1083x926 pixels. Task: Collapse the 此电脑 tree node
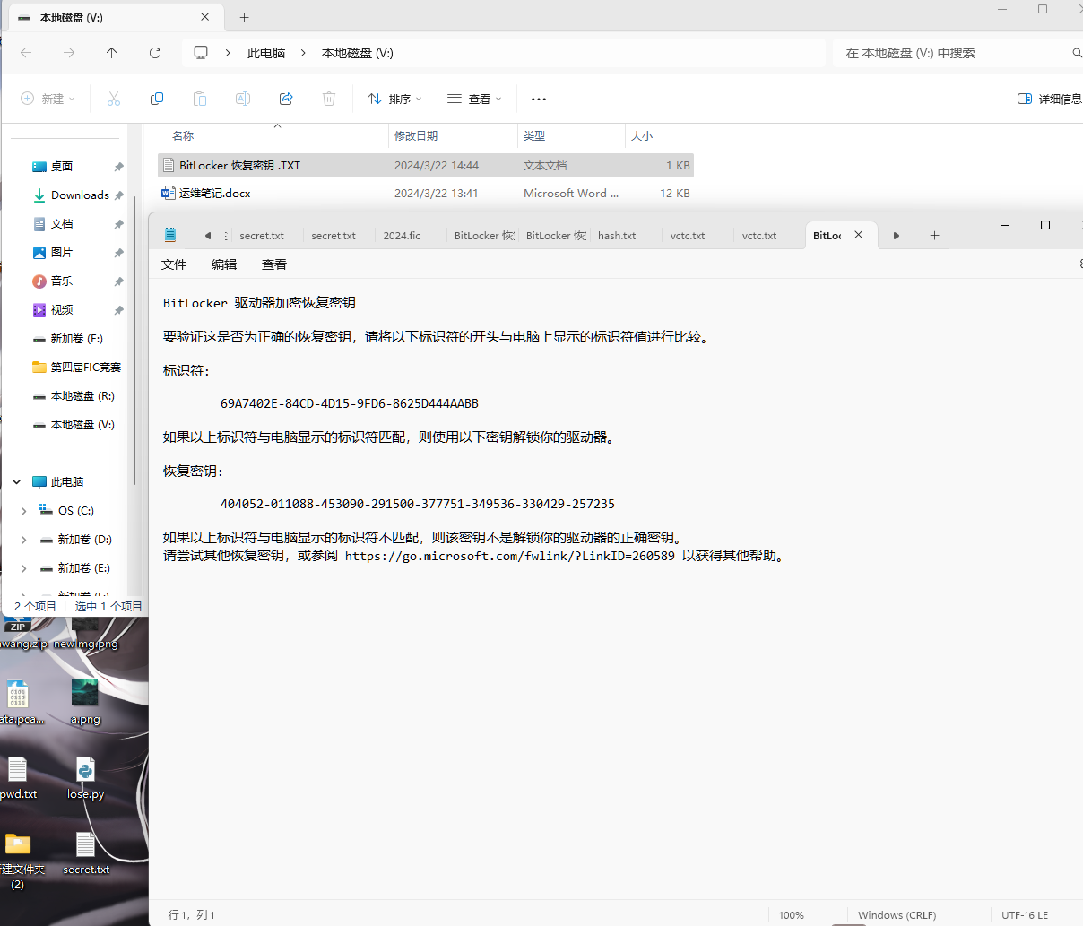pyautogui.click(x=16, y=481)
